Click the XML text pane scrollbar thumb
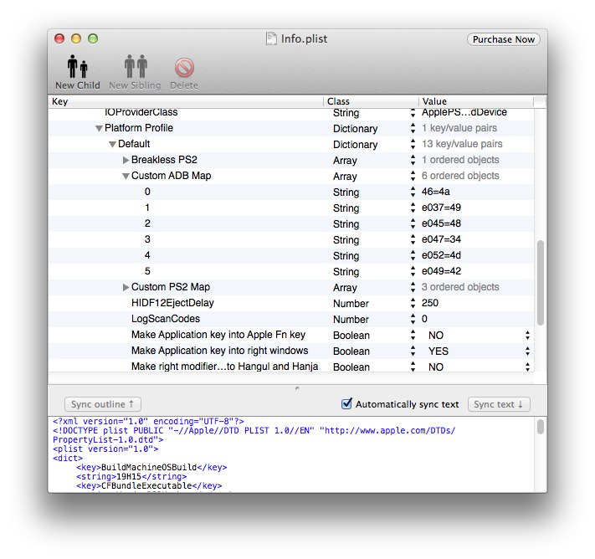Screen dimensions: 595x559 (x=541, y=426)
